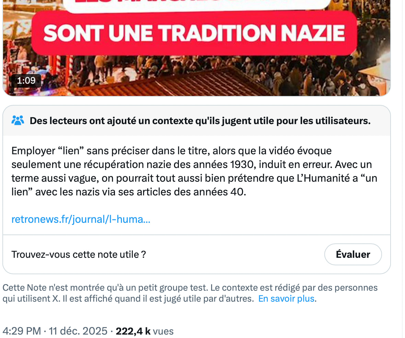The height and width of the screenshot is (338, 405).
Task: Click the word "vues" beside the count
Action: [163, 331]
